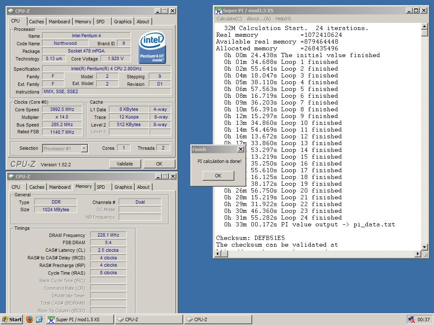Click the Validate button in CPU-Z

(125, 164)
